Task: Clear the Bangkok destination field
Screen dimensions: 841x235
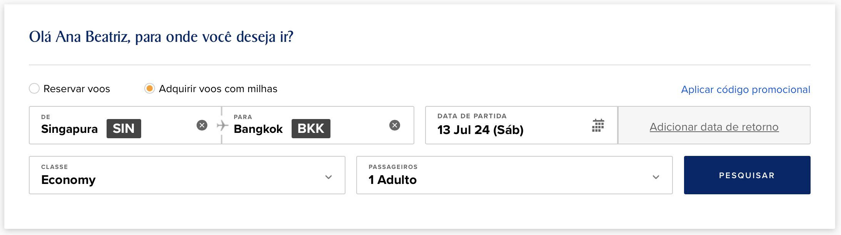Action: click(395, 125)
